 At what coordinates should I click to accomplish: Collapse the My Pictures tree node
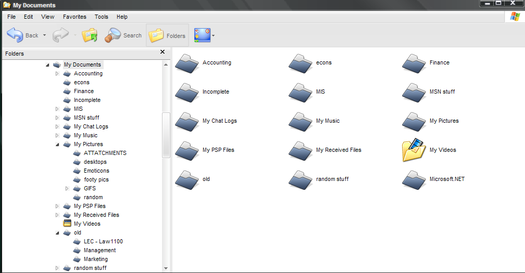(x=57, y=145)
